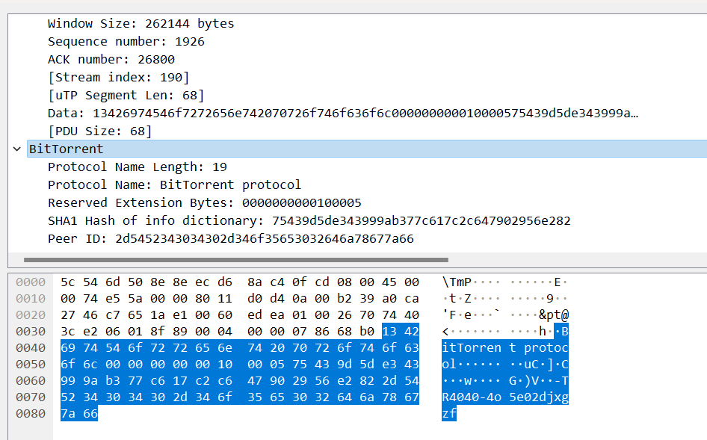Select the SHA1 Hash of info dictionary row
This screenshot has width=707, height=440.
pos(309,221)
